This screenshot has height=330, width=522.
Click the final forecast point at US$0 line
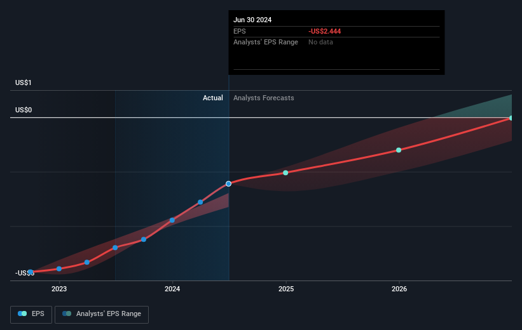(511, 118)
